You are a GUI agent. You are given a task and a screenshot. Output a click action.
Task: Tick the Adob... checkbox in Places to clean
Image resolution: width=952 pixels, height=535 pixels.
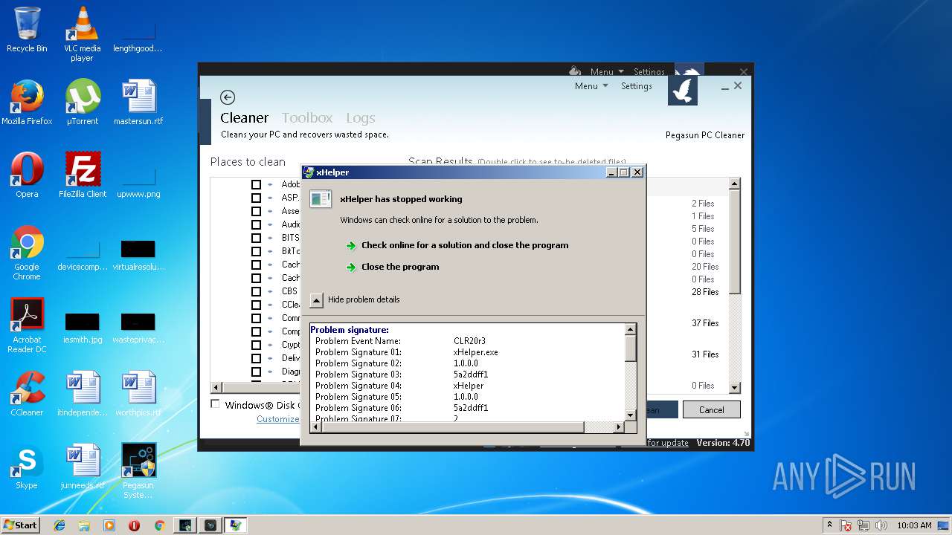256,184
